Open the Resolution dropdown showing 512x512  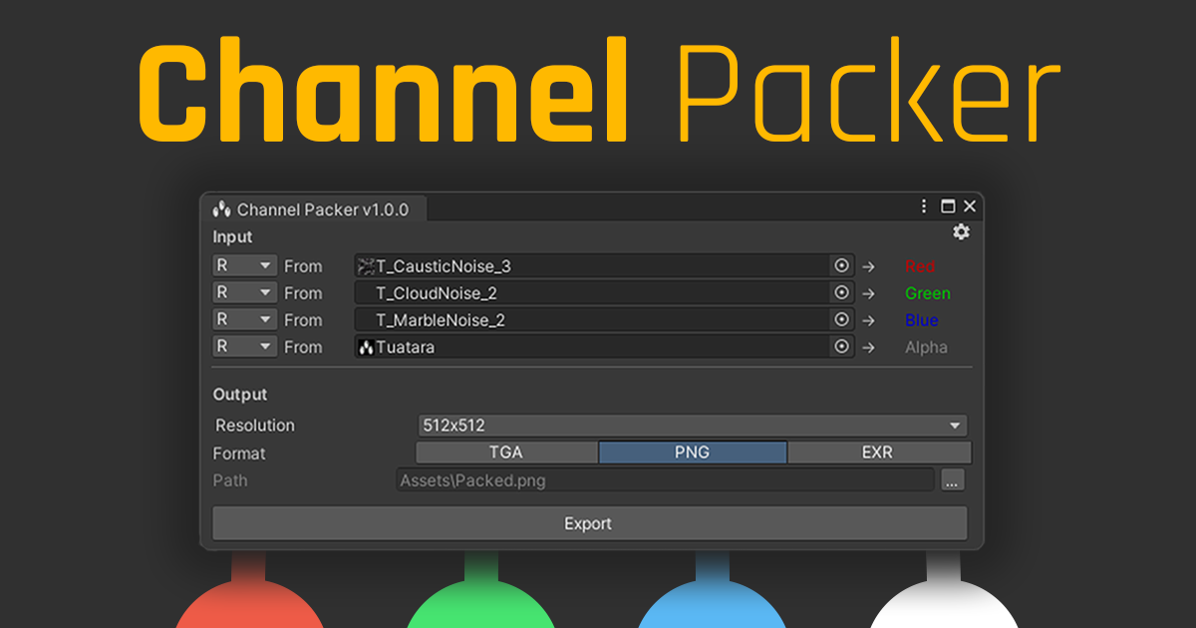click(x=693, y=425)
